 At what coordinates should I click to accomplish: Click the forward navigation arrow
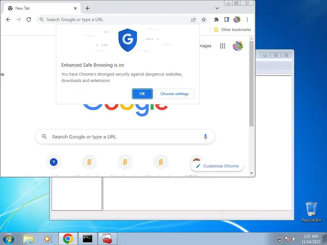point(19,19)
